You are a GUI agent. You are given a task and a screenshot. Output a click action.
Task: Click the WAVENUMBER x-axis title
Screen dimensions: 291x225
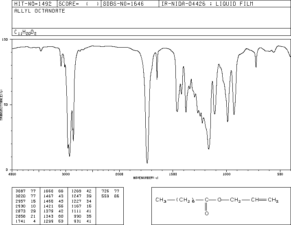146,178
